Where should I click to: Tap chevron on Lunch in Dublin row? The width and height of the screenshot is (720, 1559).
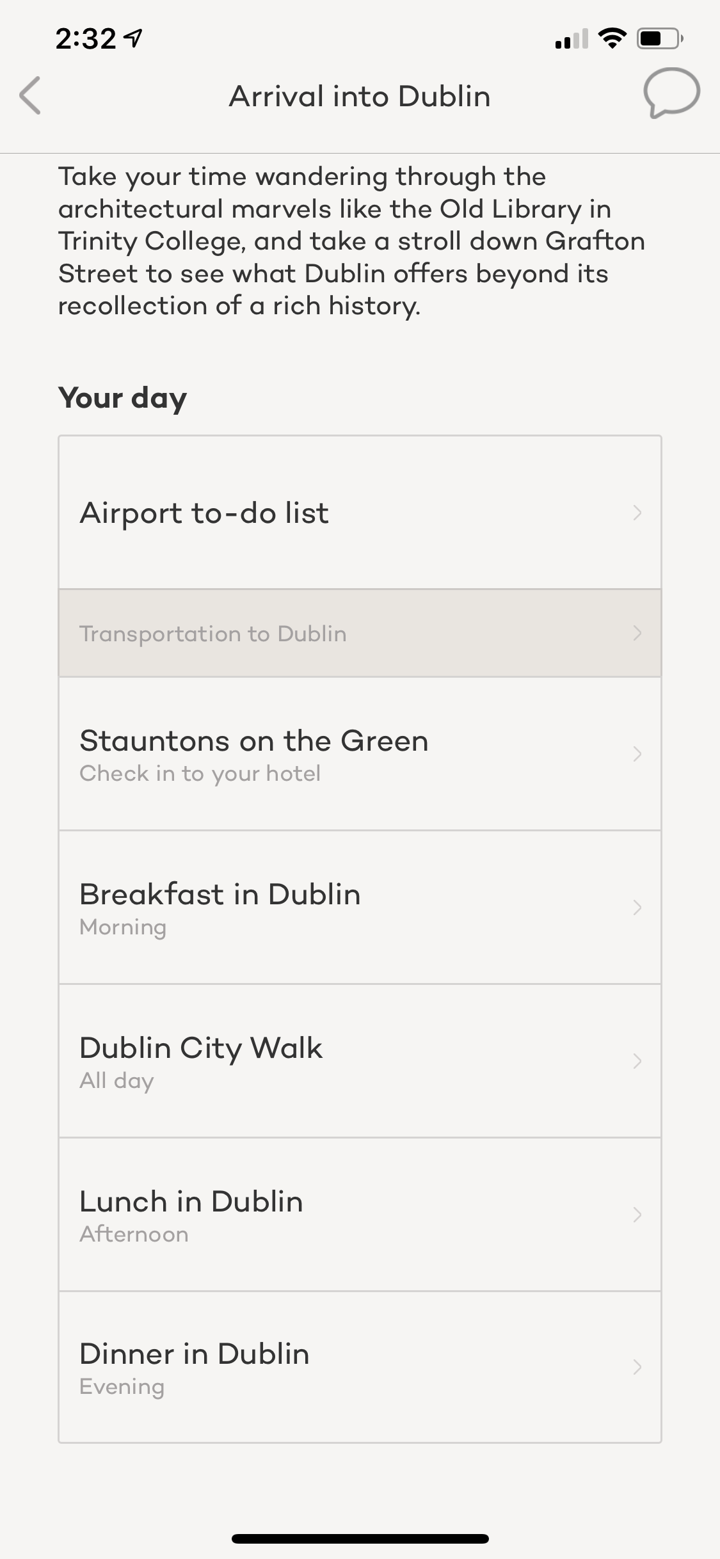[x=637, y=1215]
